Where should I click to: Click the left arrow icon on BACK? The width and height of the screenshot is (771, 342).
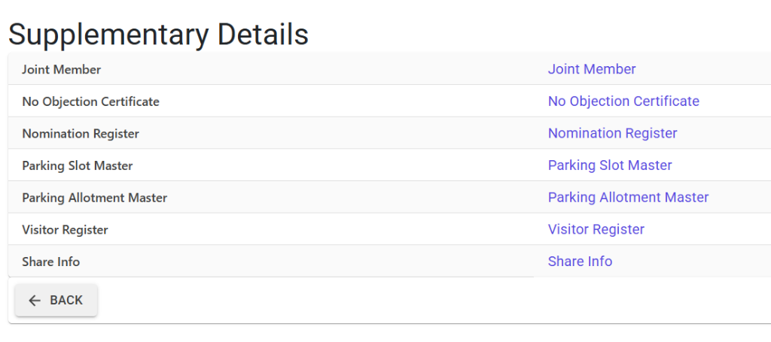(x=35, y=301)
